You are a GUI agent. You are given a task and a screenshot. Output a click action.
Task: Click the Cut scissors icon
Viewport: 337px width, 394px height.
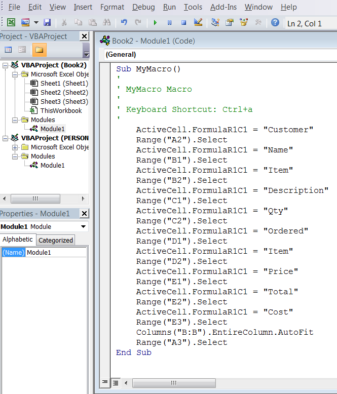[x=64, y=23]
